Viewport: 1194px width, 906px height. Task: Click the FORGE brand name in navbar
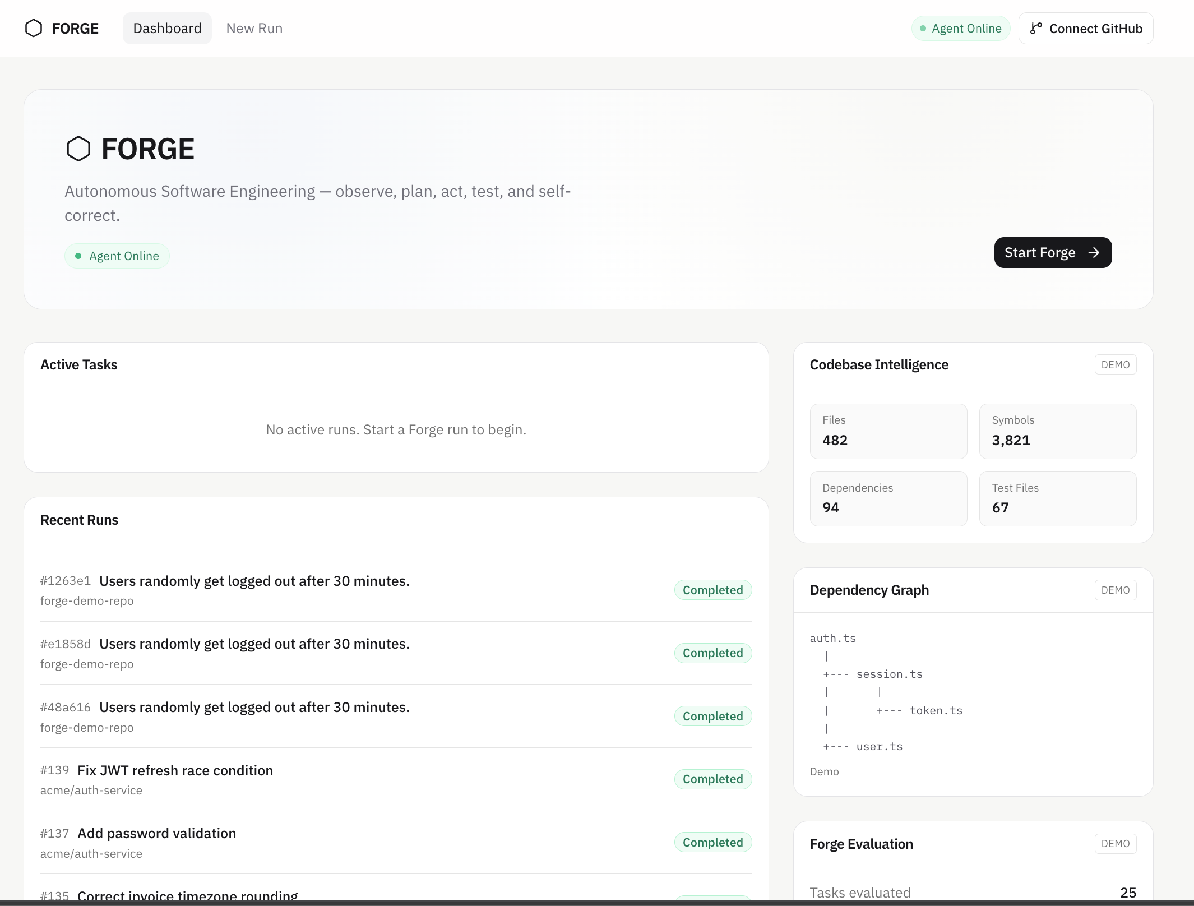point(75,28)
